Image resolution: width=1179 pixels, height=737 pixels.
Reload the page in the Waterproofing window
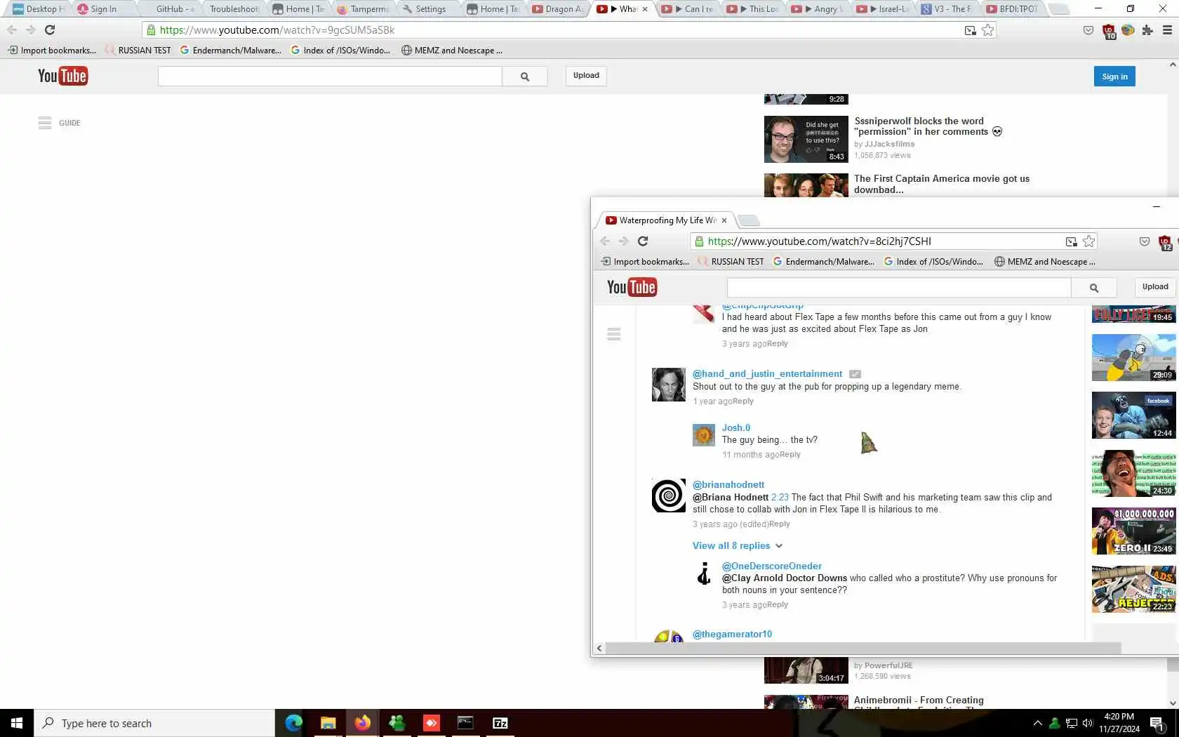[643, 241]
